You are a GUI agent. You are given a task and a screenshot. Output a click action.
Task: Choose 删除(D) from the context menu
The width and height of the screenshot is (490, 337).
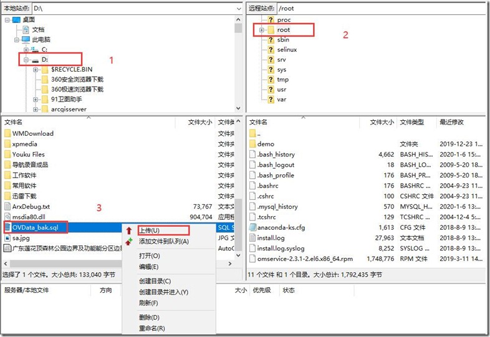click(x=149, y=318)
